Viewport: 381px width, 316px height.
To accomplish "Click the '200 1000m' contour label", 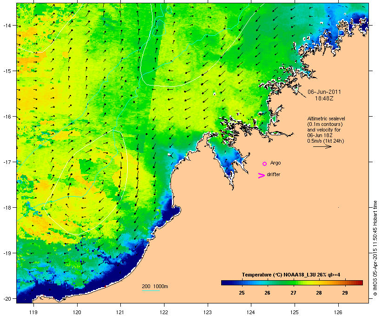I will pos(155,286).
